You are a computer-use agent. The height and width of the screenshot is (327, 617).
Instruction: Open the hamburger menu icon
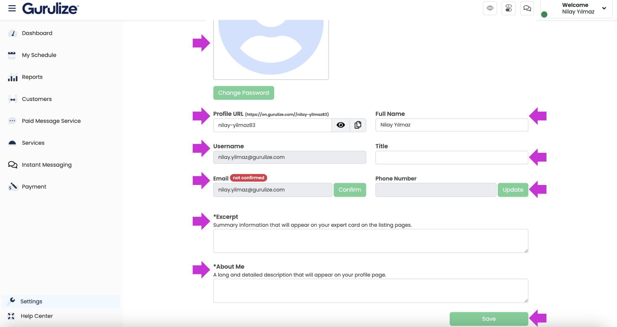coord(12,8)
